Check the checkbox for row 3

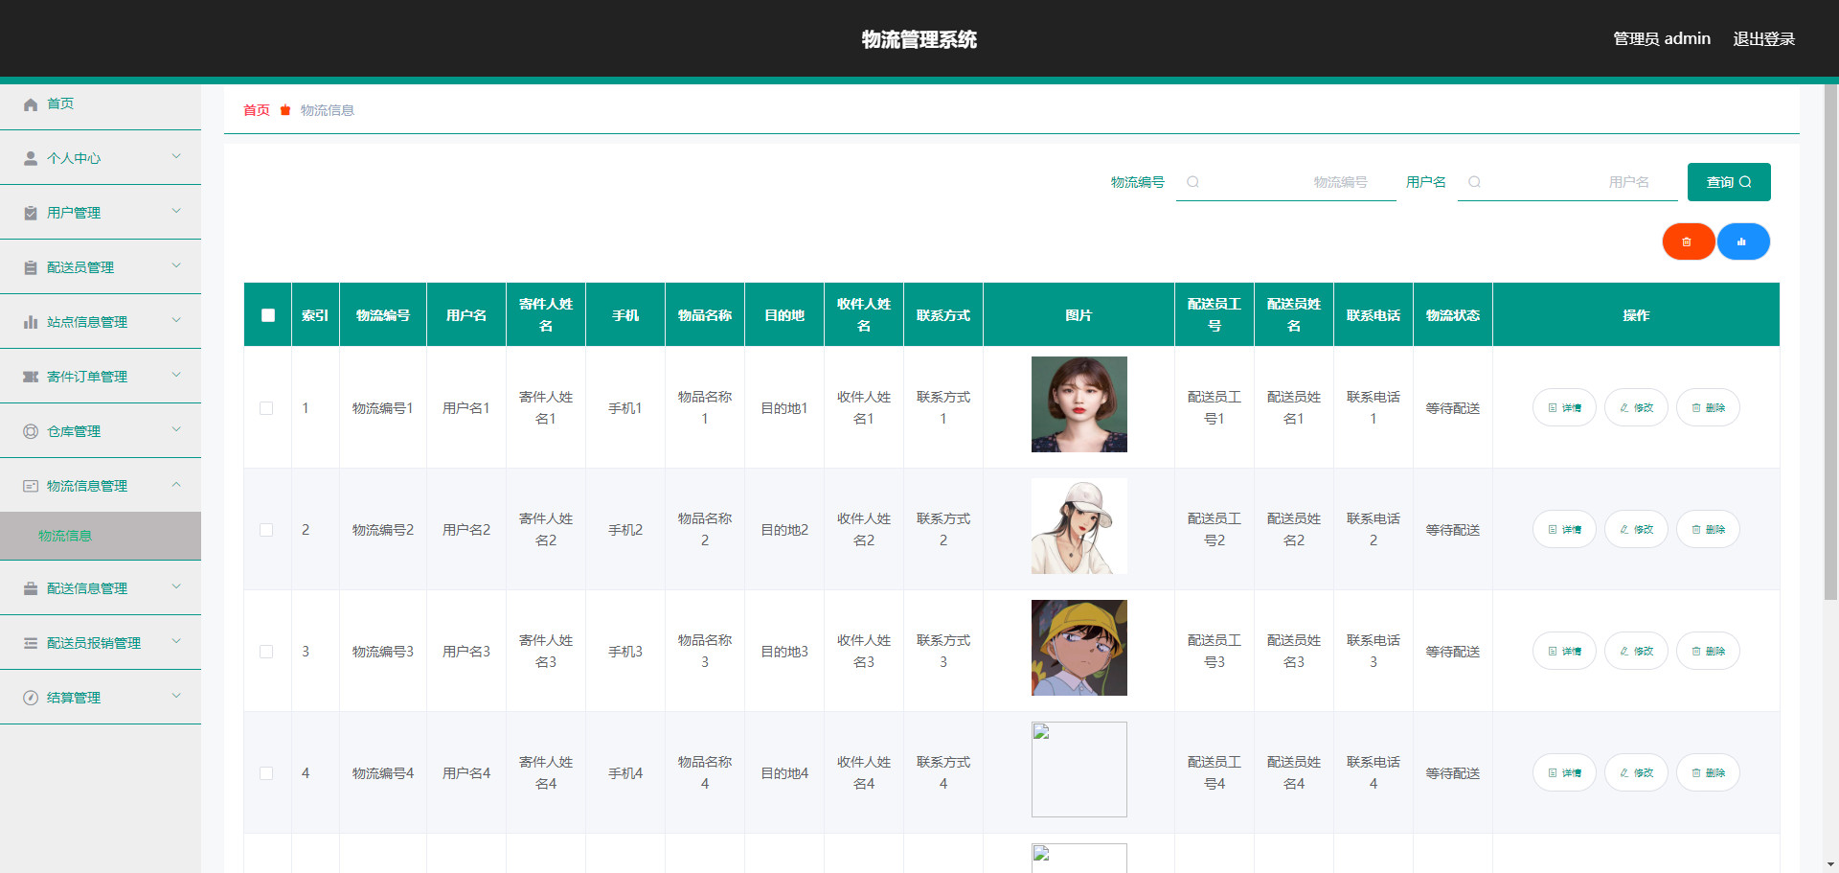(266, 652)
